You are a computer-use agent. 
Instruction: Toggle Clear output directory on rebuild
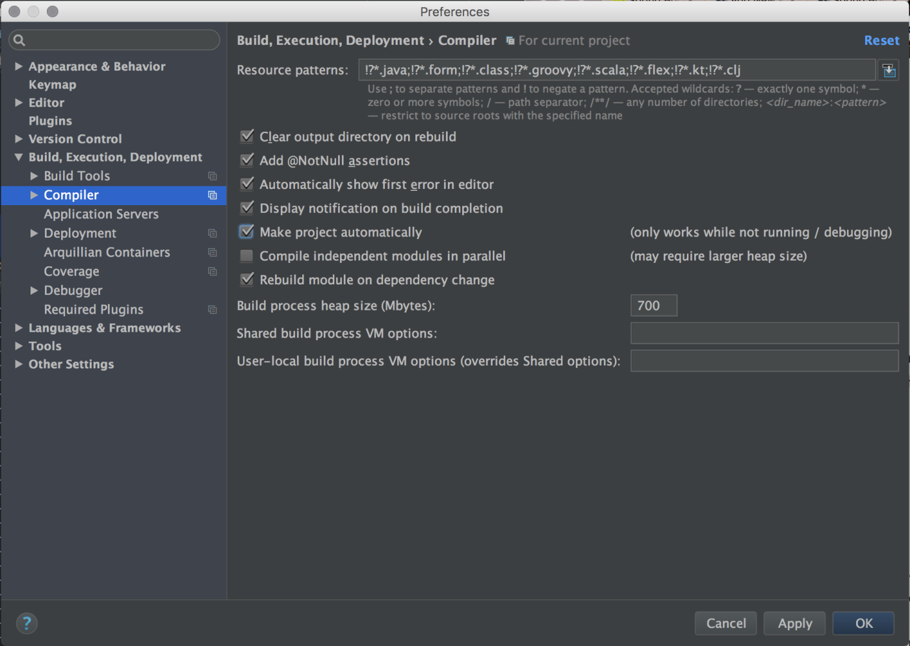[247, 136]
